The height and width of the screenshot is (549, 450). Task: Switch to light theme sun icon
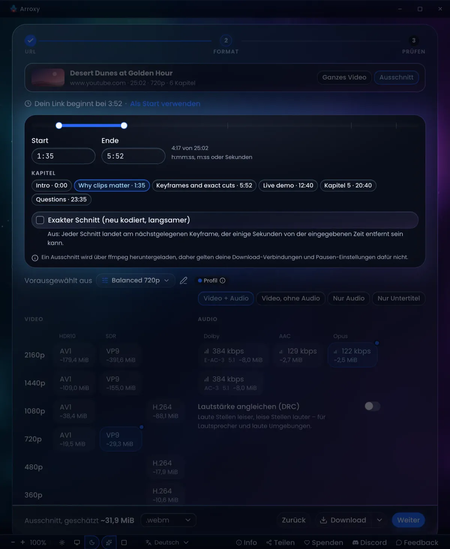tap(62, 543)
